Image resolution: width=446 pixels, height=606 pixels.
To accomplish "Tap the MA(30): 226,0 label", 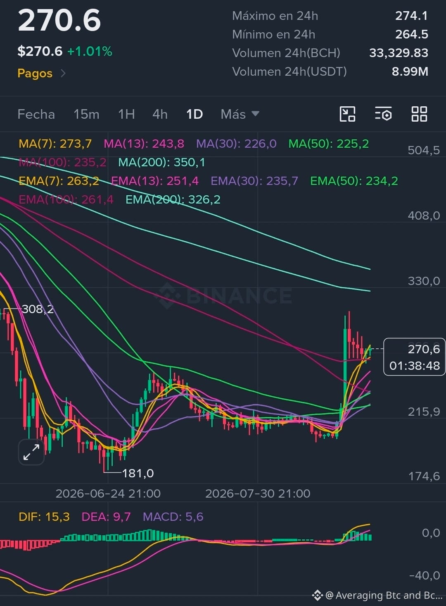I will [x=236, y=144].
